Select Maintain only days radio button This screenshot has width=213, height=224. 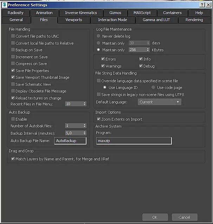98,43
